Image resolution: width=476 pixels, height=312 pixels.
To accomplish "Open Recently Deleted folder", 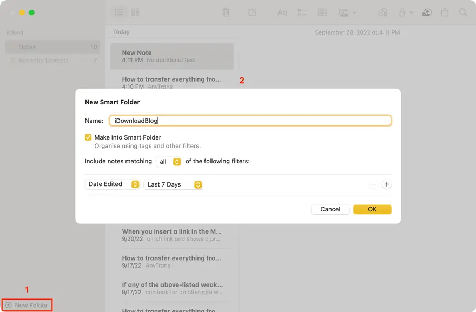I will (43, 61).
